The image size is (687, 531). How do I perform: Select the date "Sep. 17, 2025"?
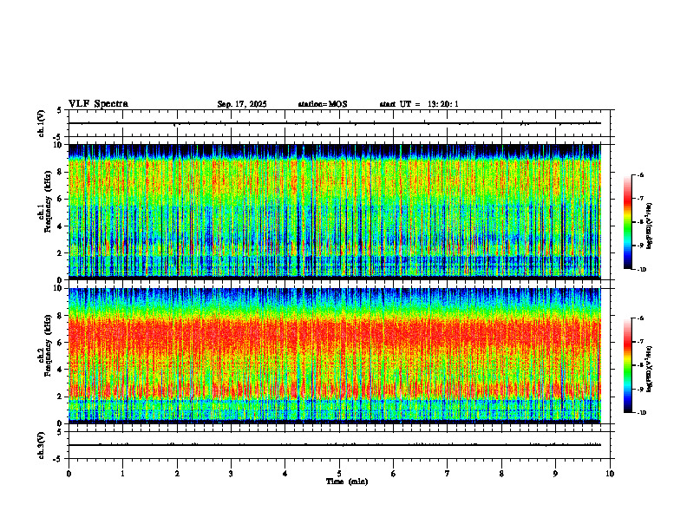(x=242, y=104)
